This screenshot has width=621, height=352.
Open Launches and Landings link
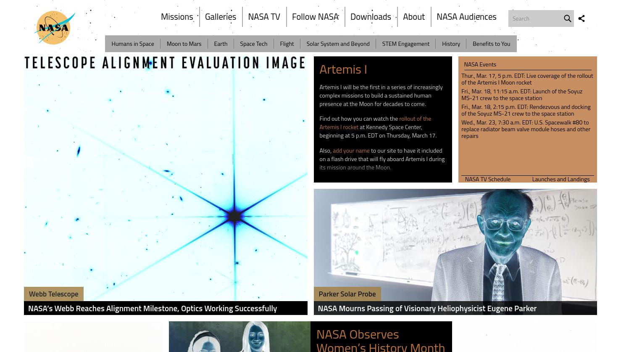(x=560, y=179)
